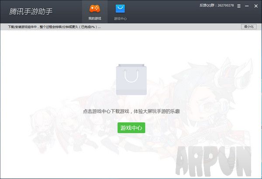Click the grey shopping bag icon
The image size is (262, 179).
point(131,79)
